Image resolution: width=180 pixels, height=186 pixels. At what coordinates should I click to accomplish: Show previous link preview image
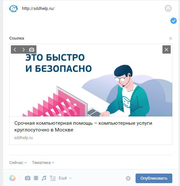[15, 49]
